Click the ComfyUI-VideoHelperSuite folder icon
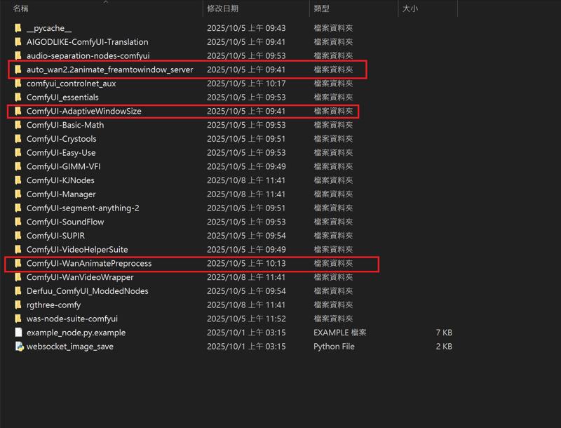 tap(18, 249)
